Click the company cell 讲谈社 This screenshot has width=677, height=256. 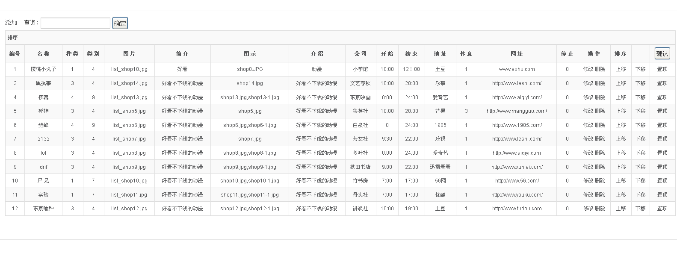tap(360, 209)
